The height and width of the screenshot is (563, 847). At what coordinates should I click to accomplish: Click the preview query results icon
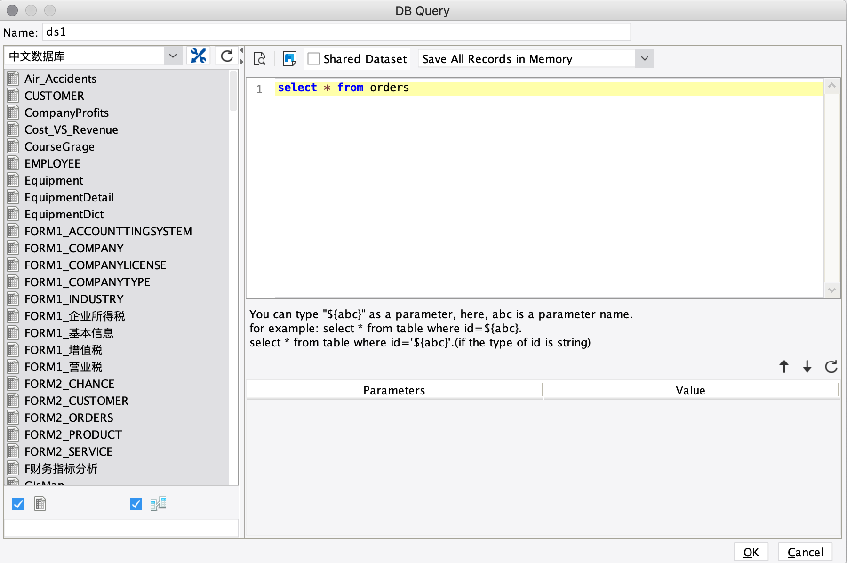pos(260,59)
